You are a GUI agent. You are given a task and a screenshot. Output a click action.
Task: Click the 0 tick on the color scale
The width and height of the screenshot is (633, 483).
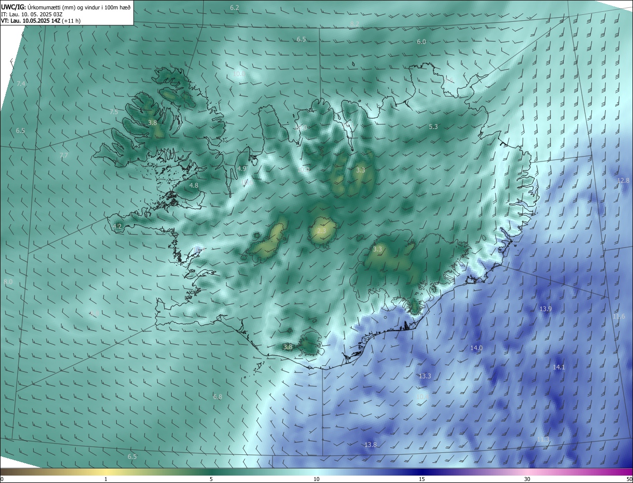click(1, 479)
